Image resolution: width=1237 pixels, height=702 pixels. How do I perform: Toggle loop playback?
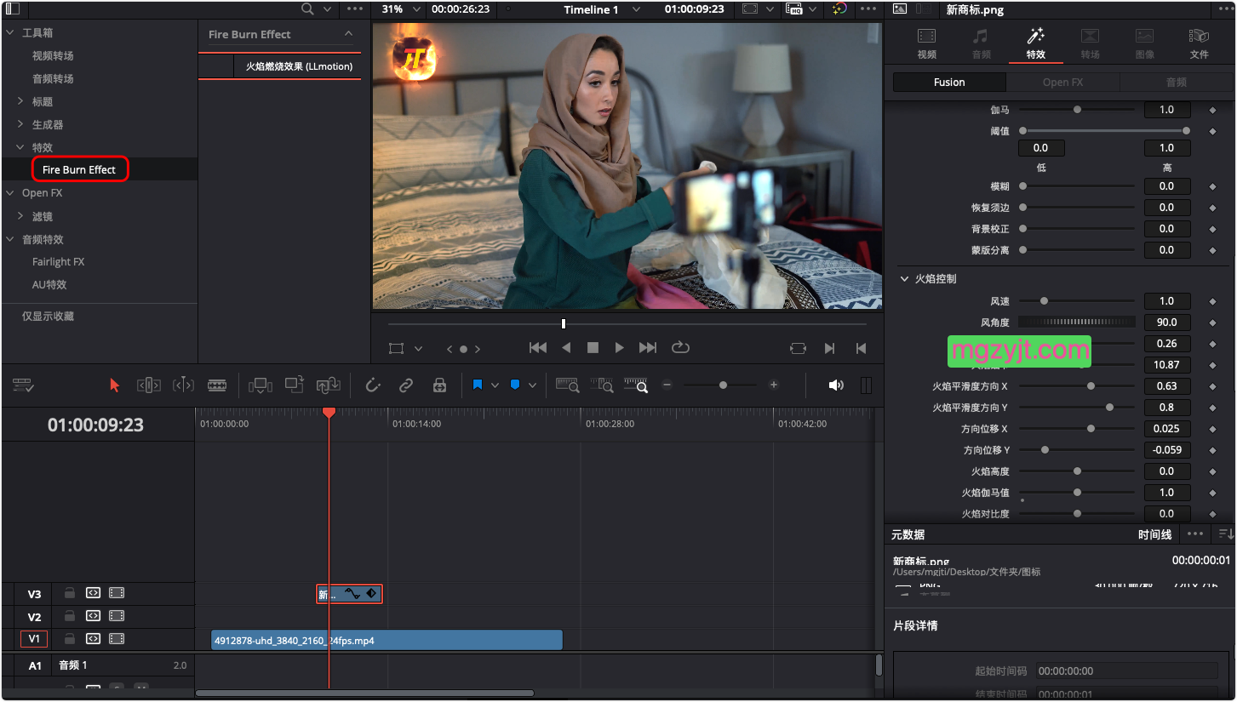(x=679, y=348)
